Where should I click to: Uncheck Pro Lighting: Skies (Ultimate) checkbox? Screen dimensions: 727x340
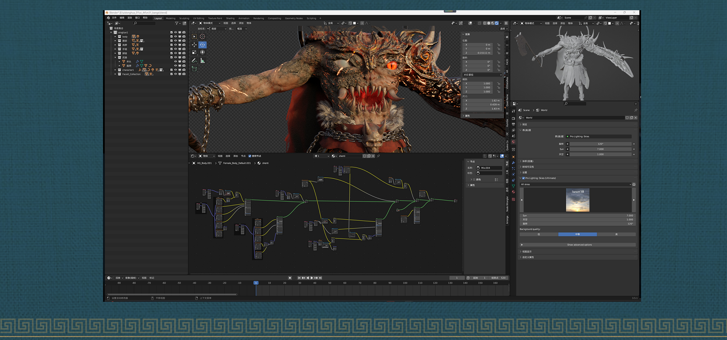[x=523, y=178]
